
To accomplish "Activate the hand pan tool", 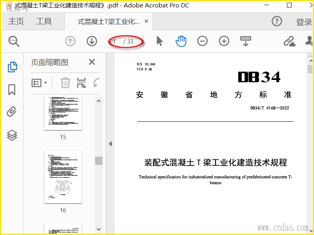I will 181,42.
